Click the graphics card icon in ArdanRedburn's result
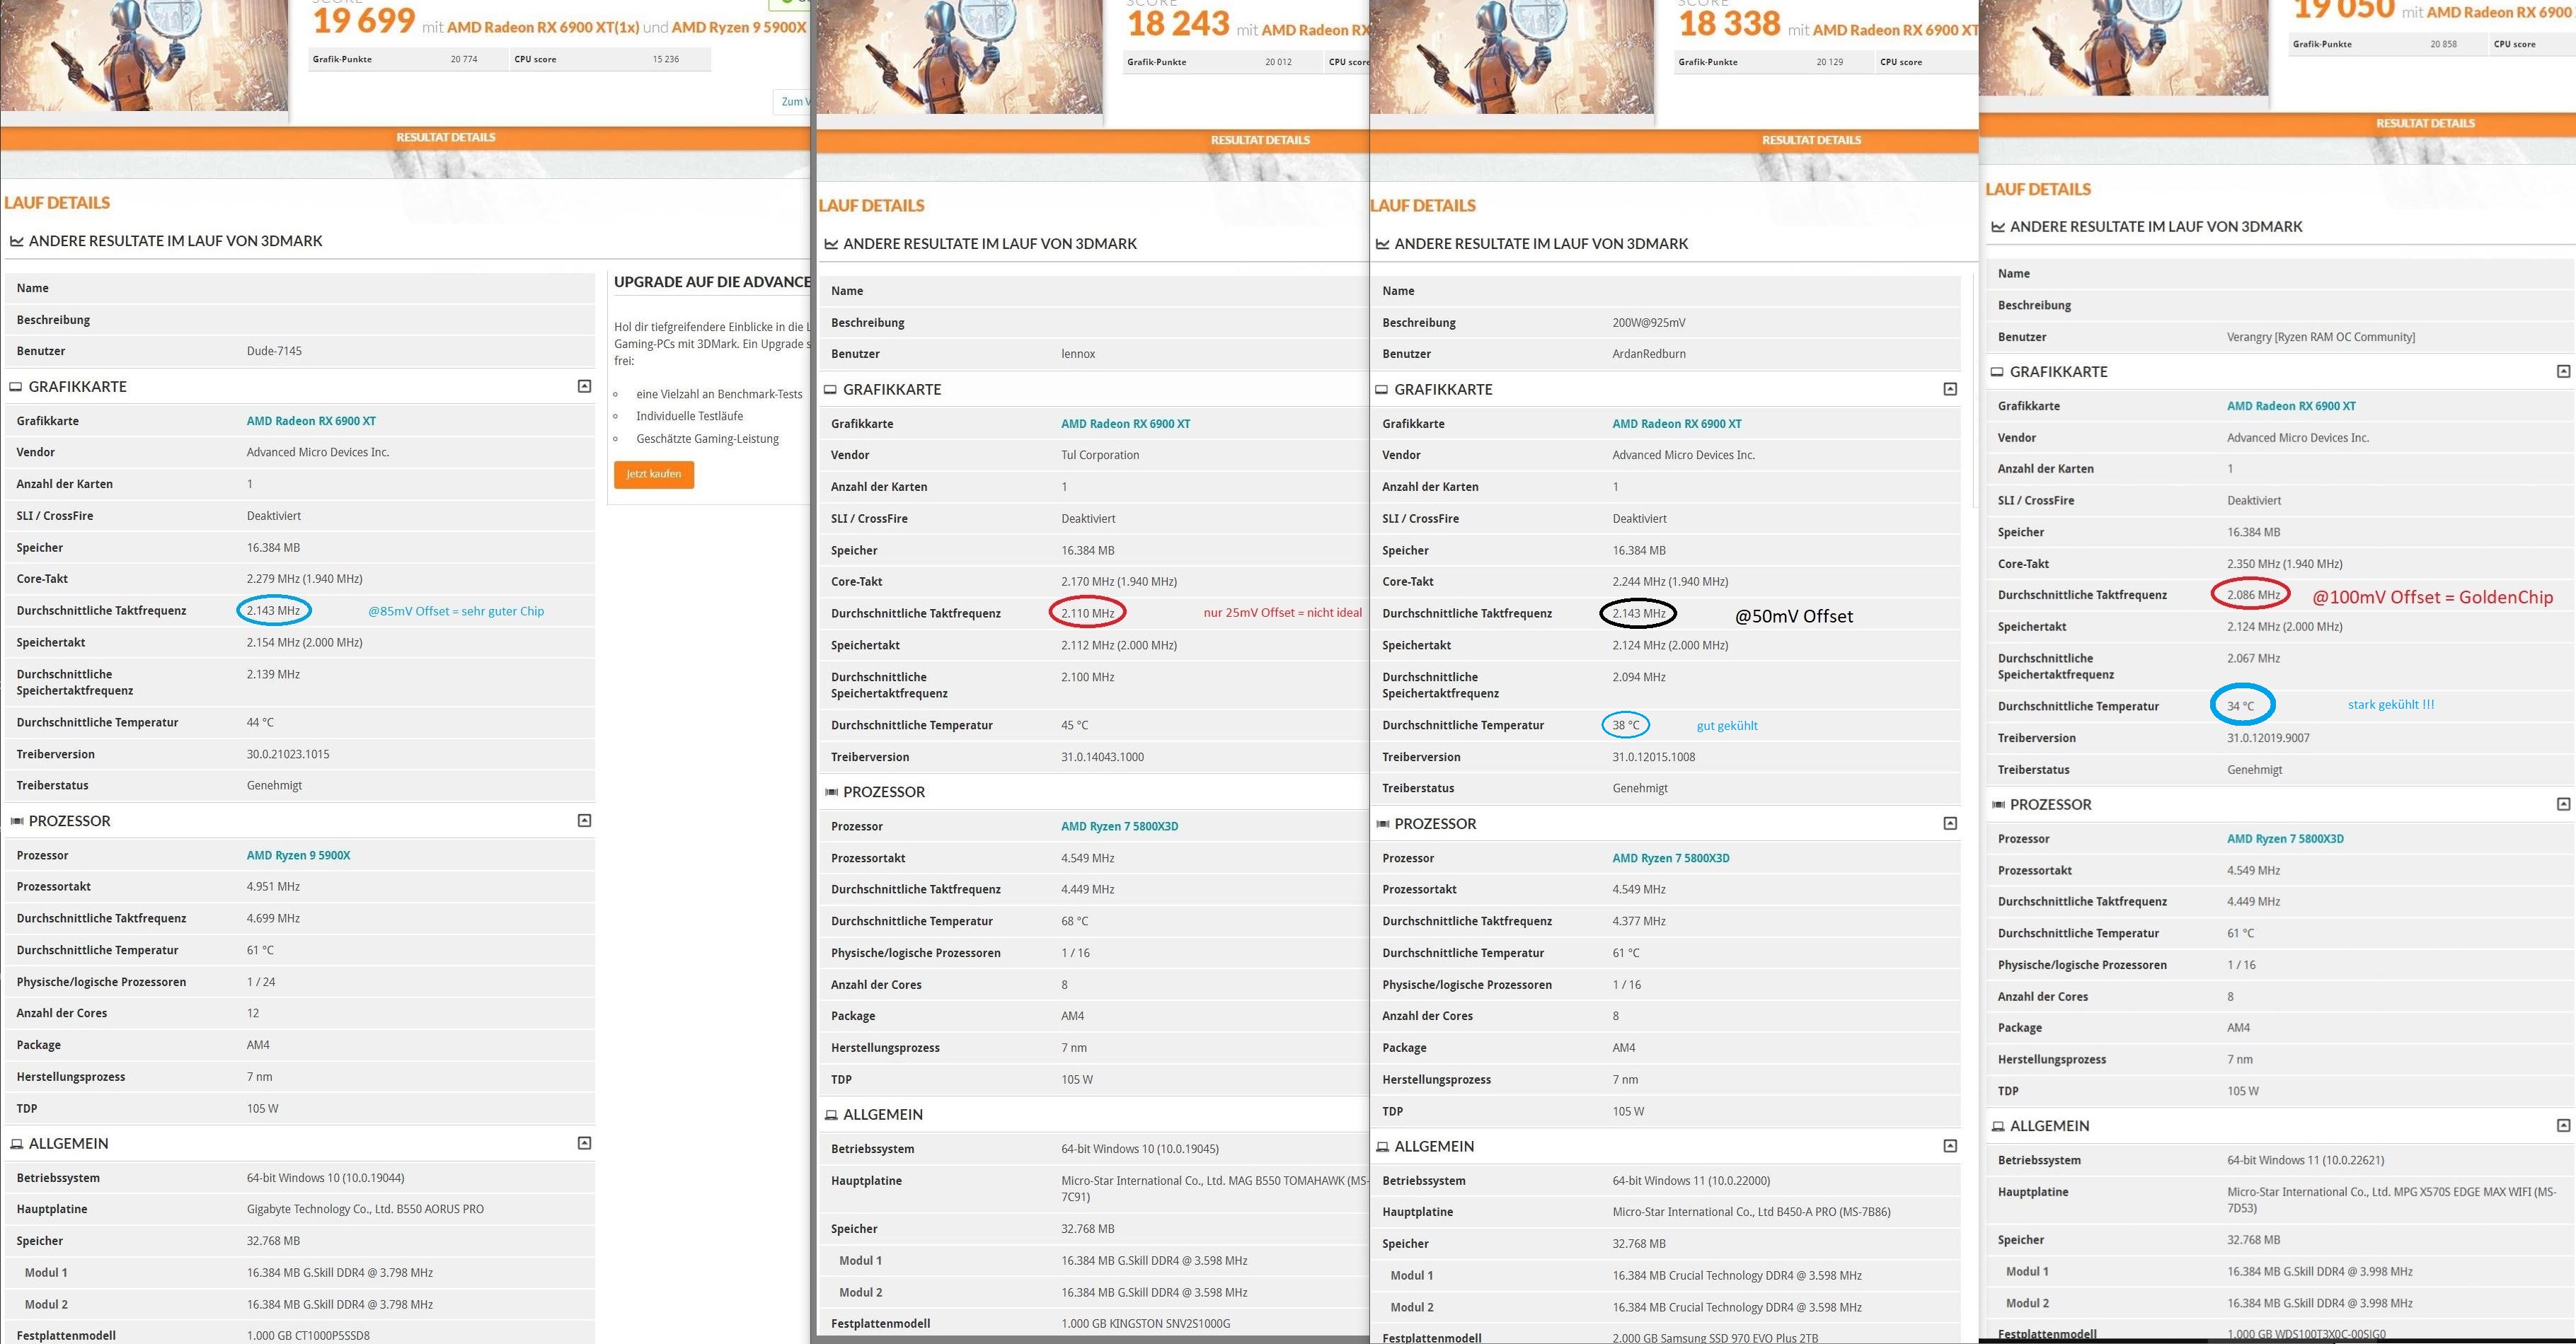The image size is (2576, 1344). coord(1382,390)
